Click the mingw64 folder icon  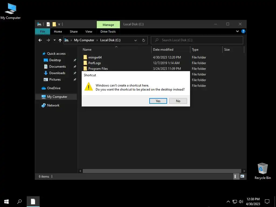pyautogui.click(x=85, y=57)
